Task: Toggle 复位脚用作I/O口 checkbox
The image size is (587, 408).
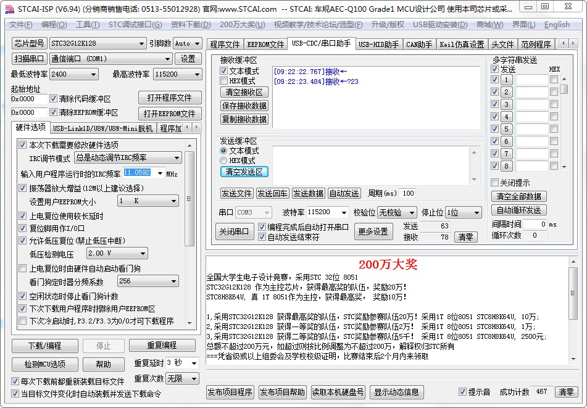Action: click(x=22, y=228)
